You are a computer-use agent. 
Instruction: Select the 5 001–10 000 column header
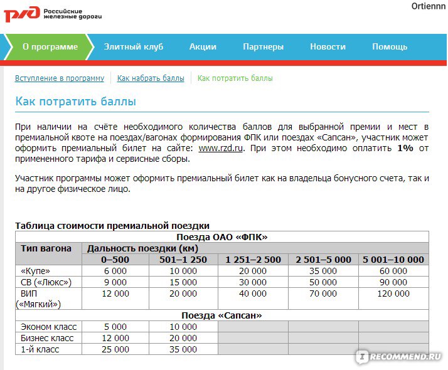[x=393, y=260]
